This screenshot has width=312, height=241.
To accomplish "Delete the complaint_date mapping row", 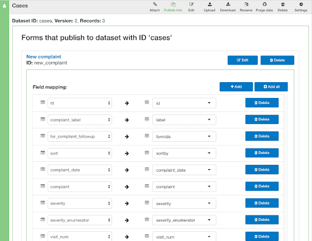I will click(262, 170).
